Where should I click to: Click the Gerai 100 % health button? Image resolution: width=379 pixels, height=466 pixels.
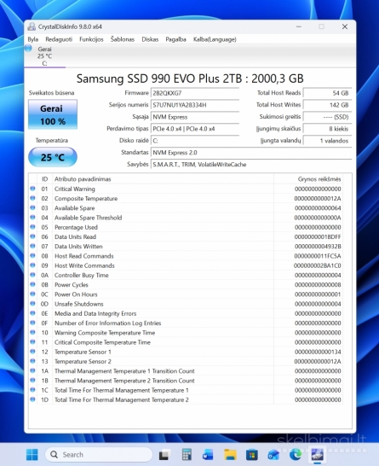53,114
